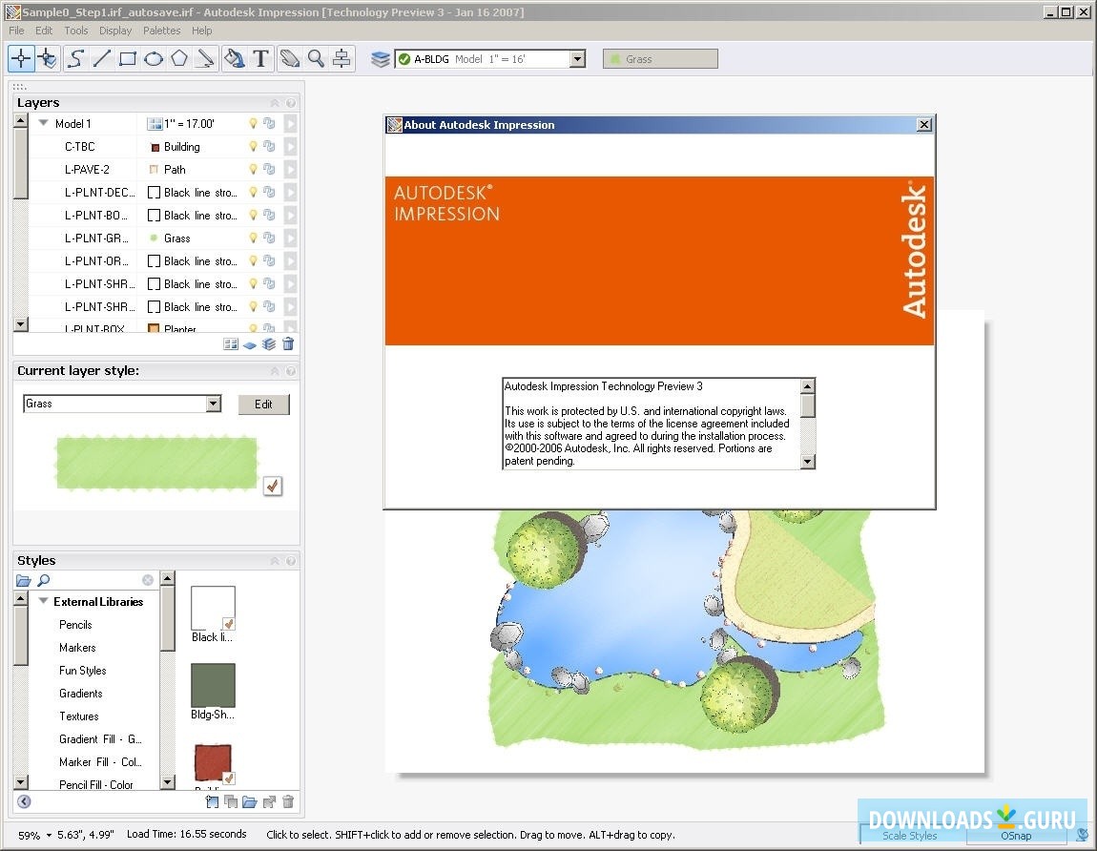Choose the Pan hand tool
Image resolution: width=1097 pixels, height=851 pixels.
(290, 59)
